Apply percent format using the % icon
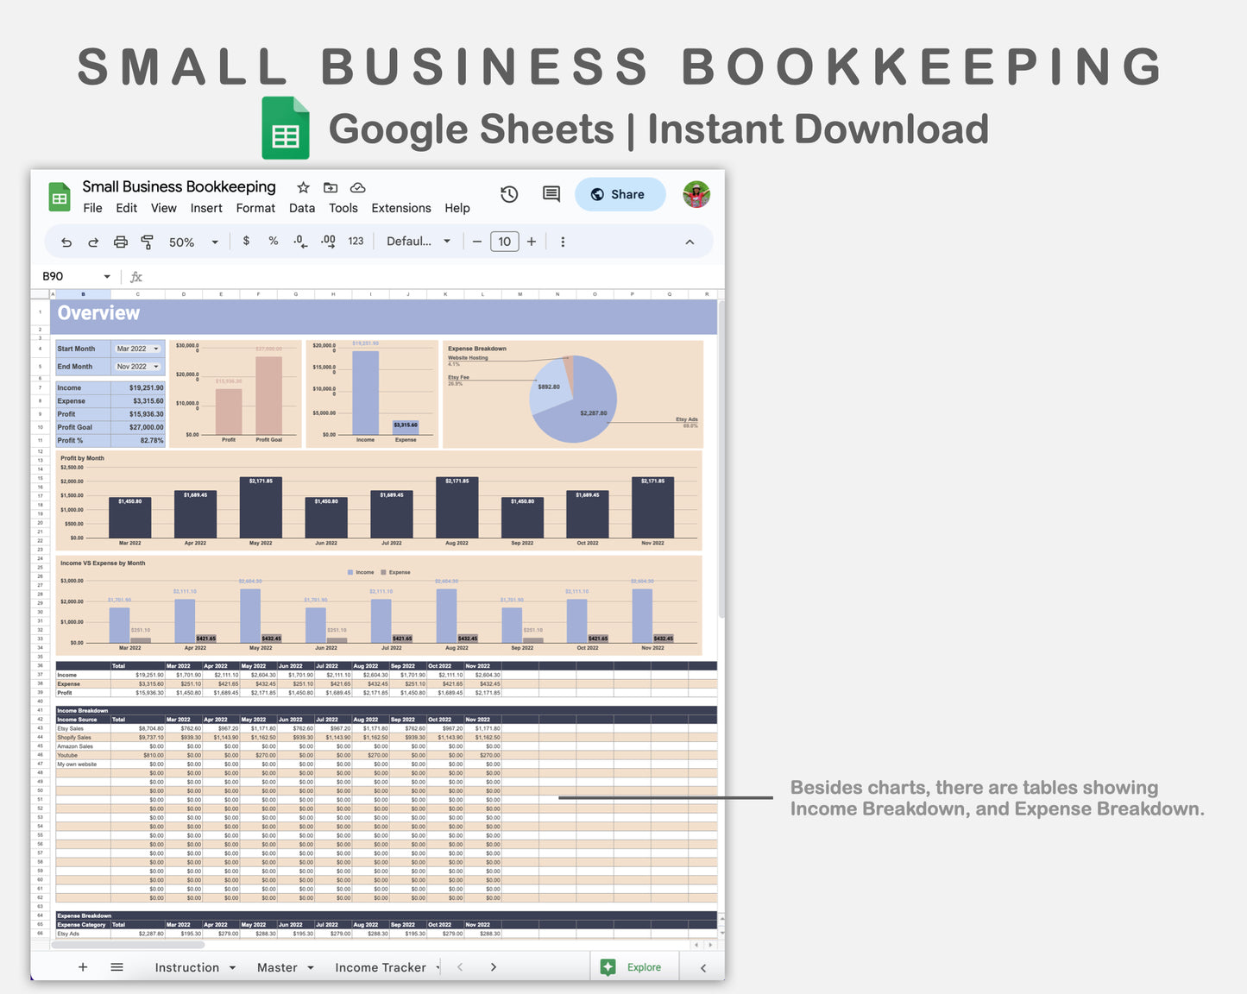This screenshot has height=994, width=1247. pos(274,242)
